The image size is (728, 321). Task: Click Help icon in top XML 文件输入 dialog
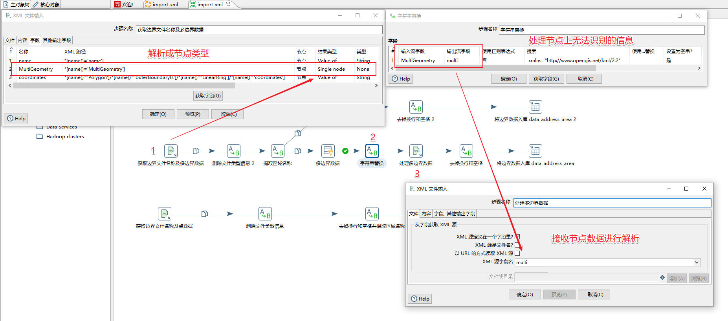[x=10, y=118]
